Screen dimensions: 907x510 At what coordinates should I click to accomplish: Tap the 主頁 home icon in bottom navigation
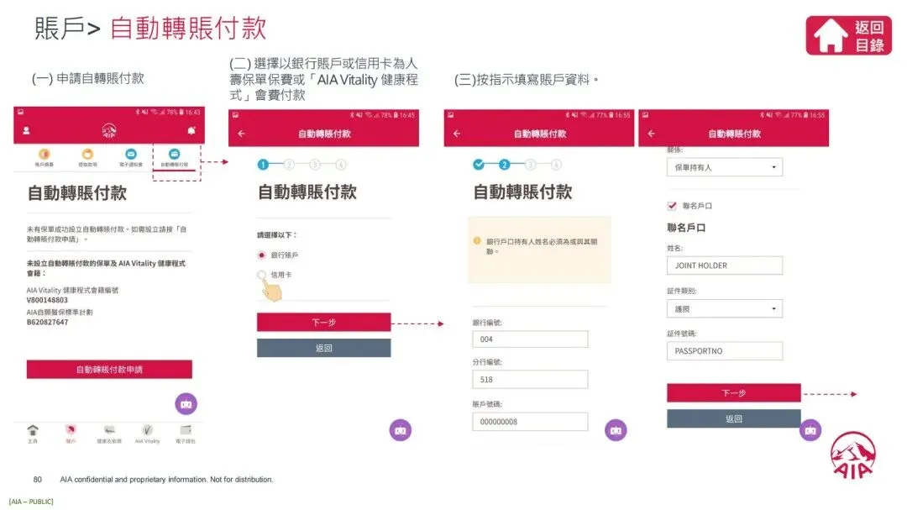tap(33, 430)
